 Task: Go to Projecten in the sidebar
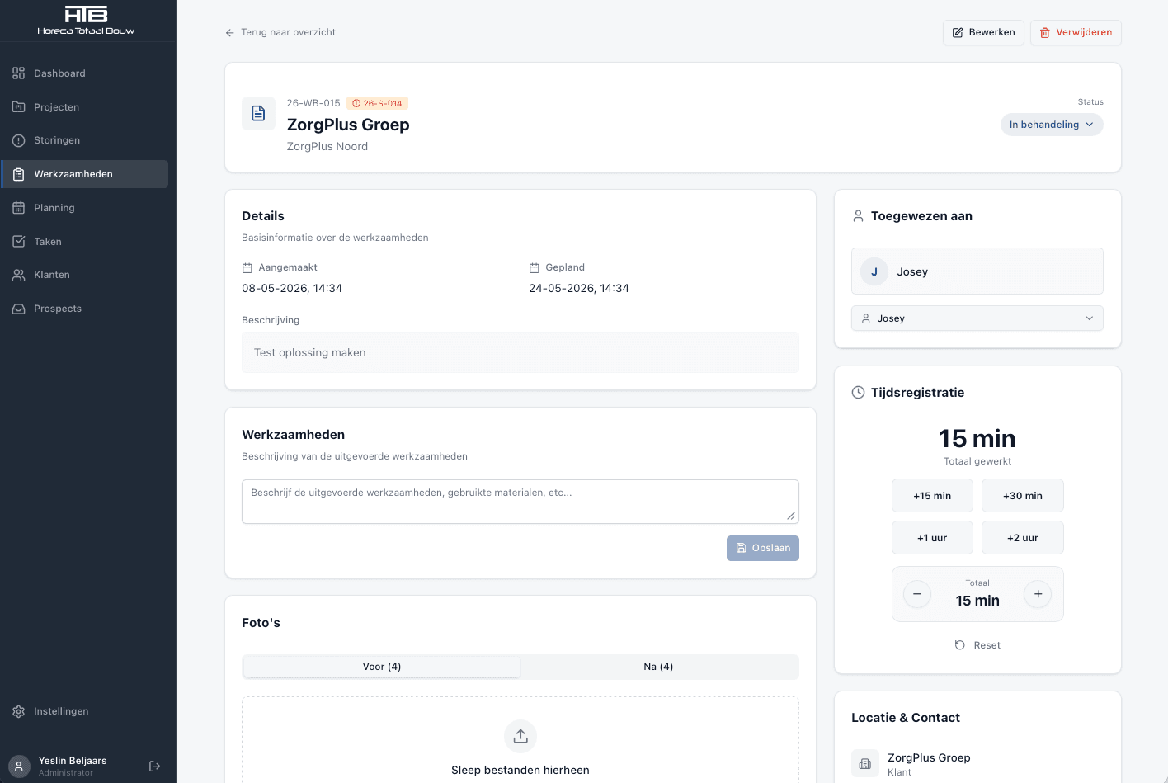coord(86,107)
